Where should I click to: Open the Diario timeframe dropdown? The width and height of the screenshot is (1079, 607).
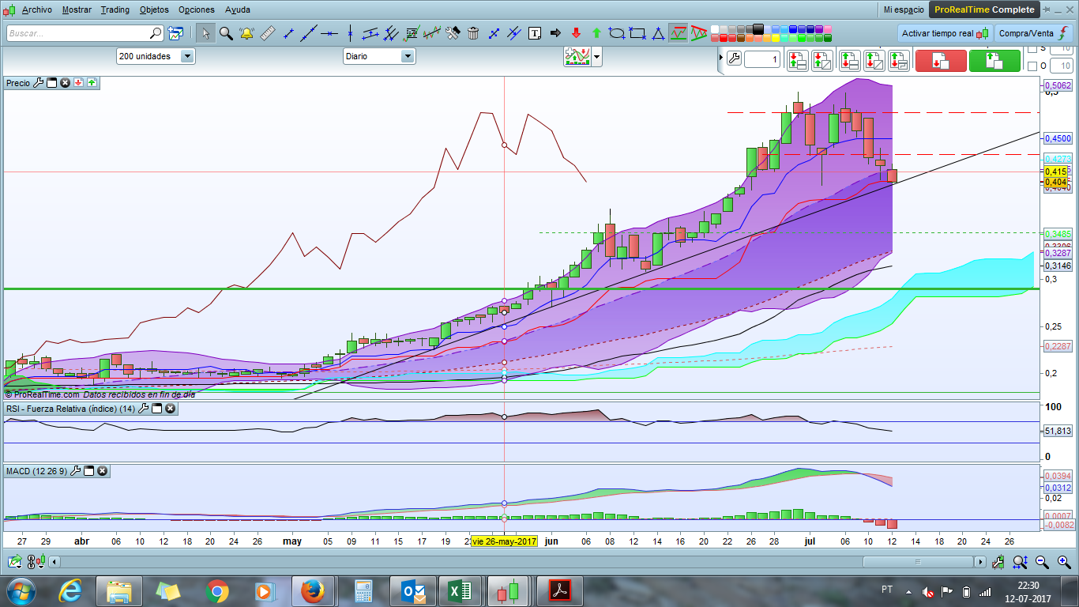(407, 56)
